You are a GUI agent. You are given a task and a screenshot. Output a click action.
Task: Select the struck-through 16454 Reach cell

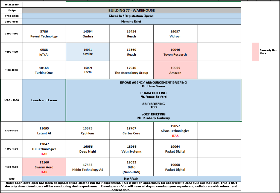(132, 34)
